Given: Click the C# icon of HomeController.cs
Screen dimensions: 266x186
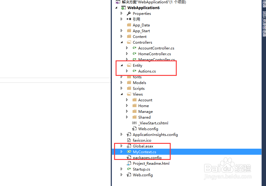Looking at the screenshot, I should click(x=134, y=54).
